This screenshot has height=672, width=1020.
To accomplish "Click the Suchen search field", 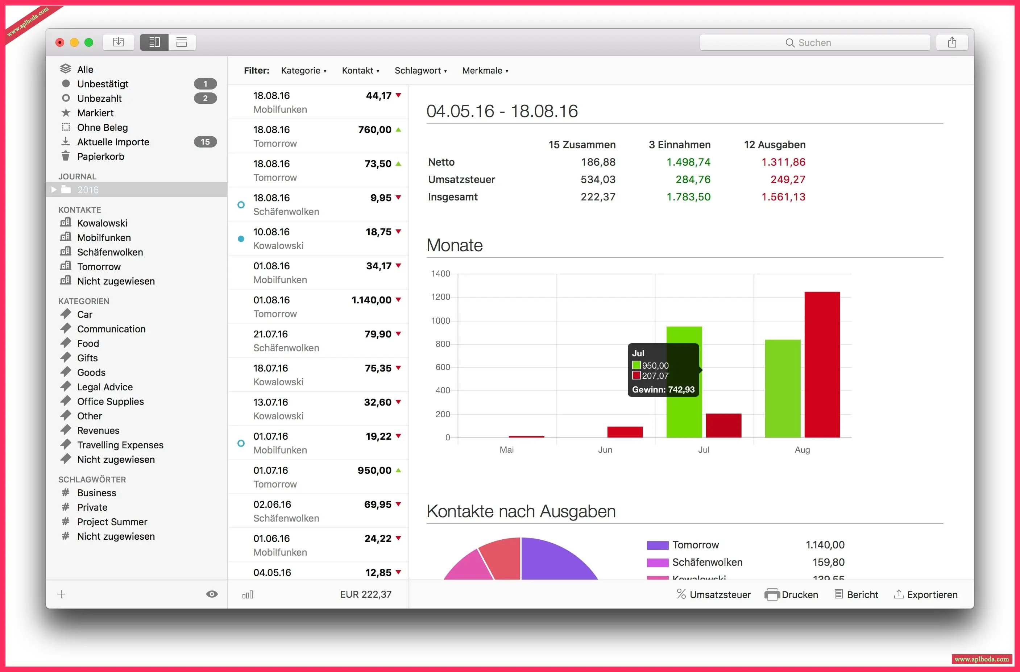I will coord(814,42).
